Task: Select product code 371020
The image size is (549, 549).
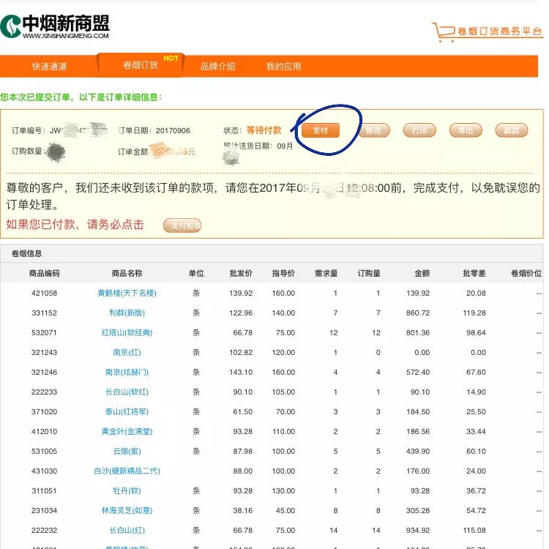Action: click(x=44, y=411)
